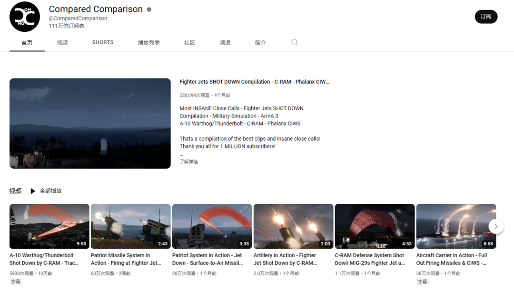Open the 社区 tab
This screenshot has height=291, width=514.
189,42
